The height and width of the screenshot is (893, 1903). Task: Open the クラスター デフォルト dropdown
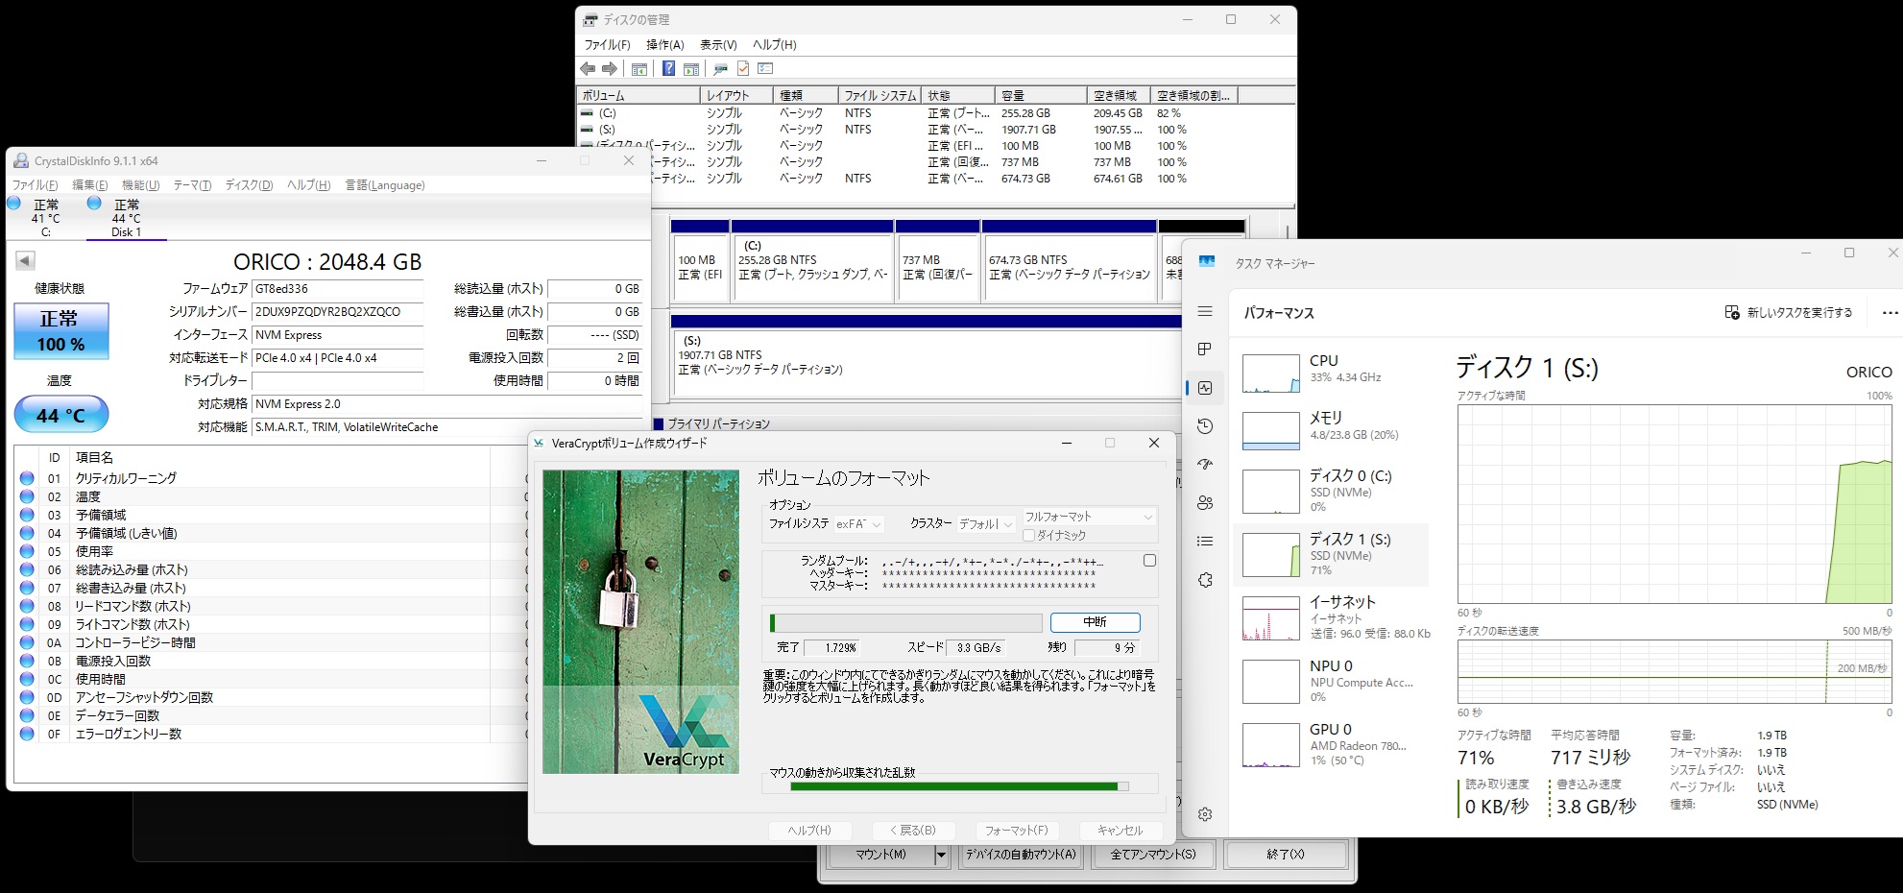click(986, 524)
